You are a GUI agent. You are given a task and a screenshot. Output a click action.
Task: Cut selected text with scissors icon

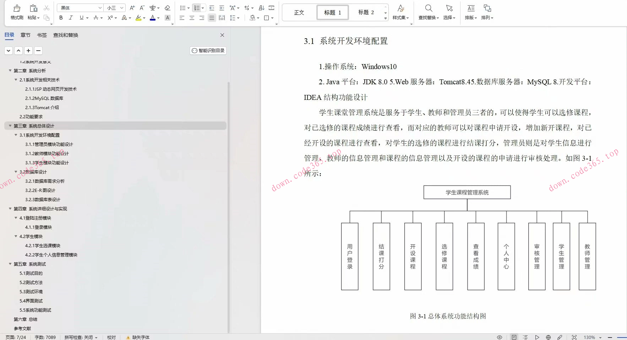pyautogui.click(x=45, y=7)
